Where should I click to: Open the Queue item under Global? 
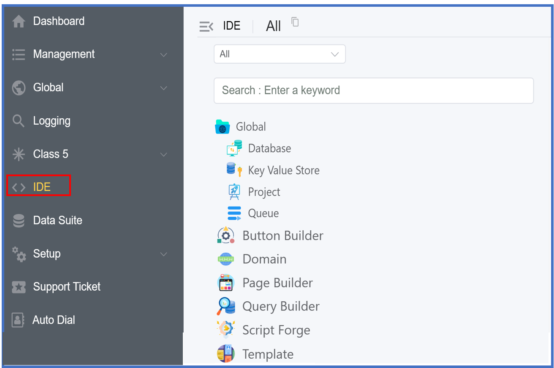[x=263, y=213]
